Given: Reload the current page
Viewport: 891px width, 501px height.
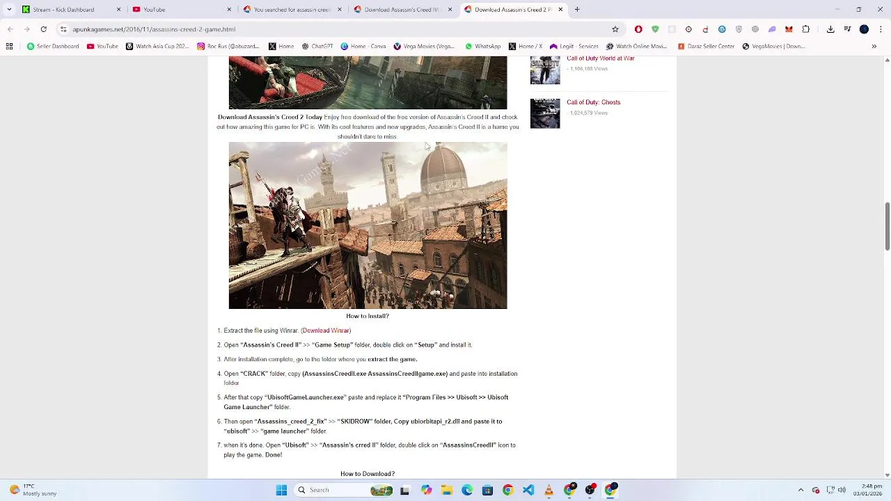Looking at the screenshot, I should coord(43,29).
